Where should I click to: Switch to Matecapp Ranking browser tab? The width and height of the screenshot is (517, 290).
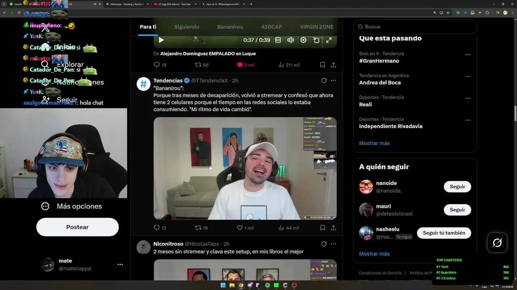pos(127,4)
